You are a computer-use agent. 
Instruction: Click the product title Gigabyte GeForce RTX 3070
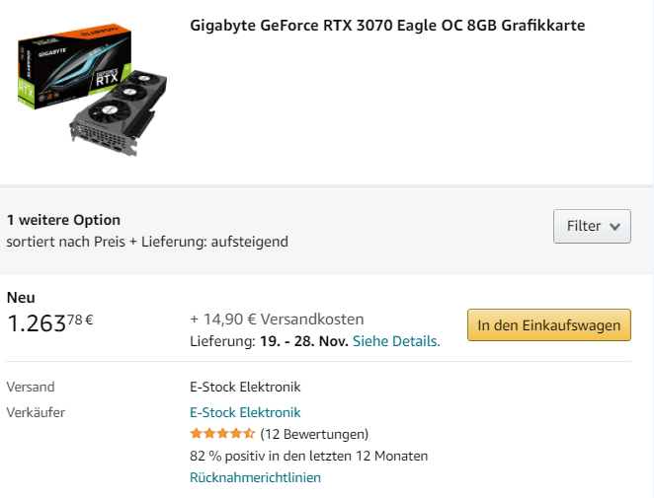[x=387, y=26]
